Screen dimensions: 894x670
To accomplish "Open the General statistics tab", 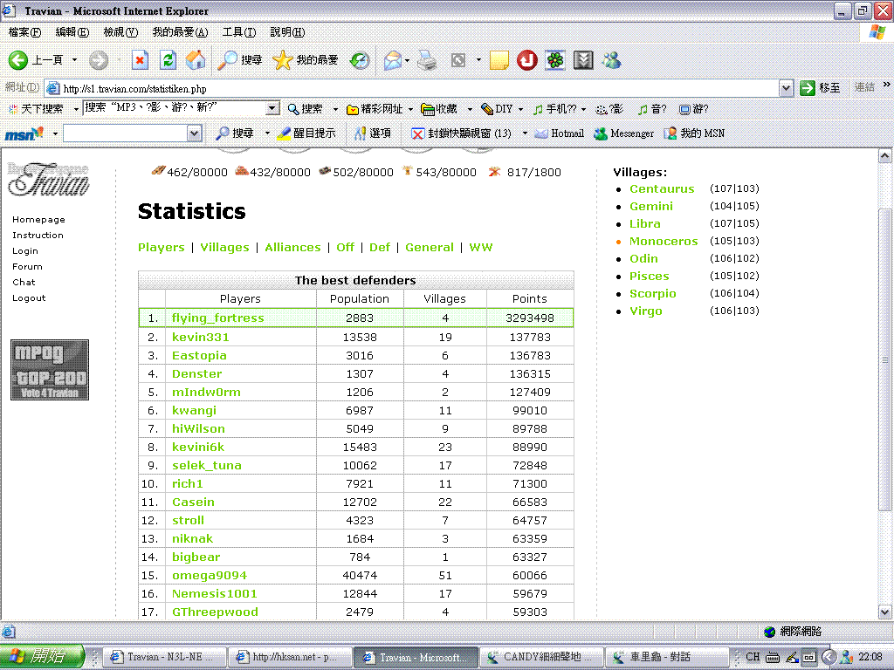I will pyautogui.click(x=430, y=247).
